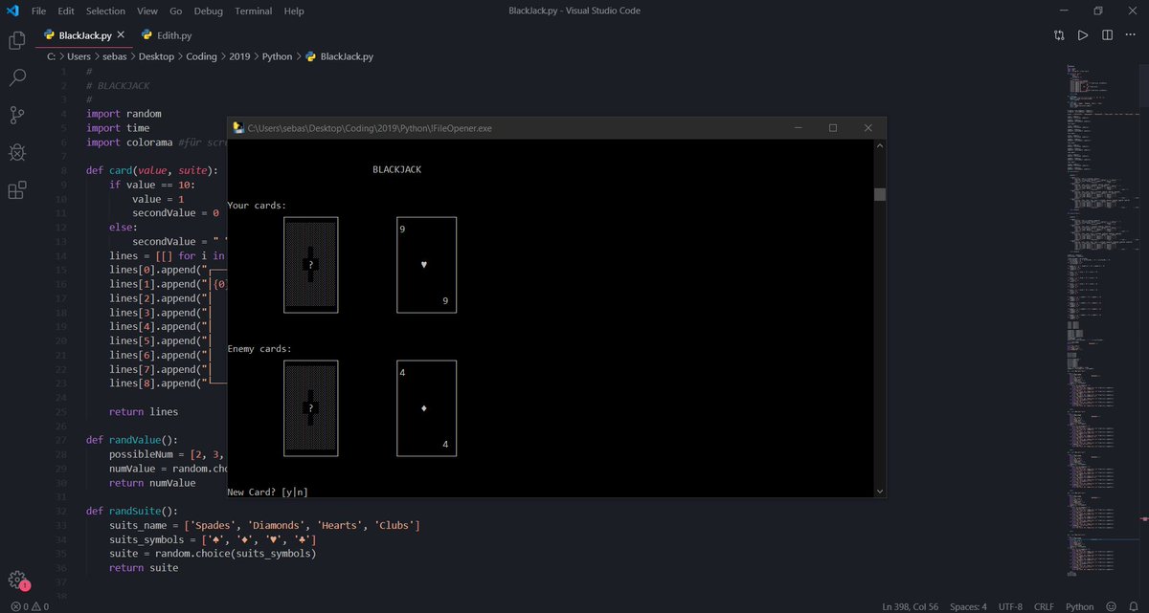Open the Explorer view in activity bar
This screenshot has width=1149, height=613.
pos(16,40)
